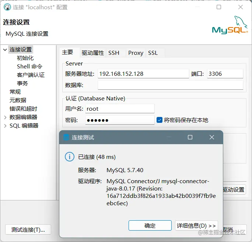The height and width of the screenshot is (242, 252).
Task: Click the Server group label
Action: [x=74, y=64]
